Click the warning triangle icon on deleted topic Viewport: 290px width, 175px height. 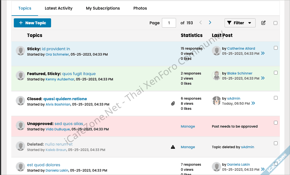click(173, 147)
